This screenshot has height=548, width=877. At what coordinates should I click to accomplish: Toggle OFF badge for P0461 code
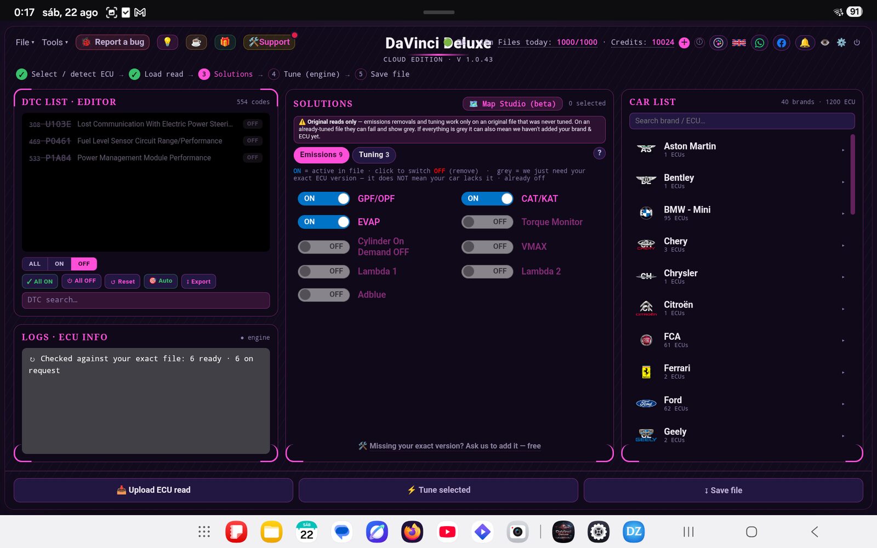tap(253, 141)
